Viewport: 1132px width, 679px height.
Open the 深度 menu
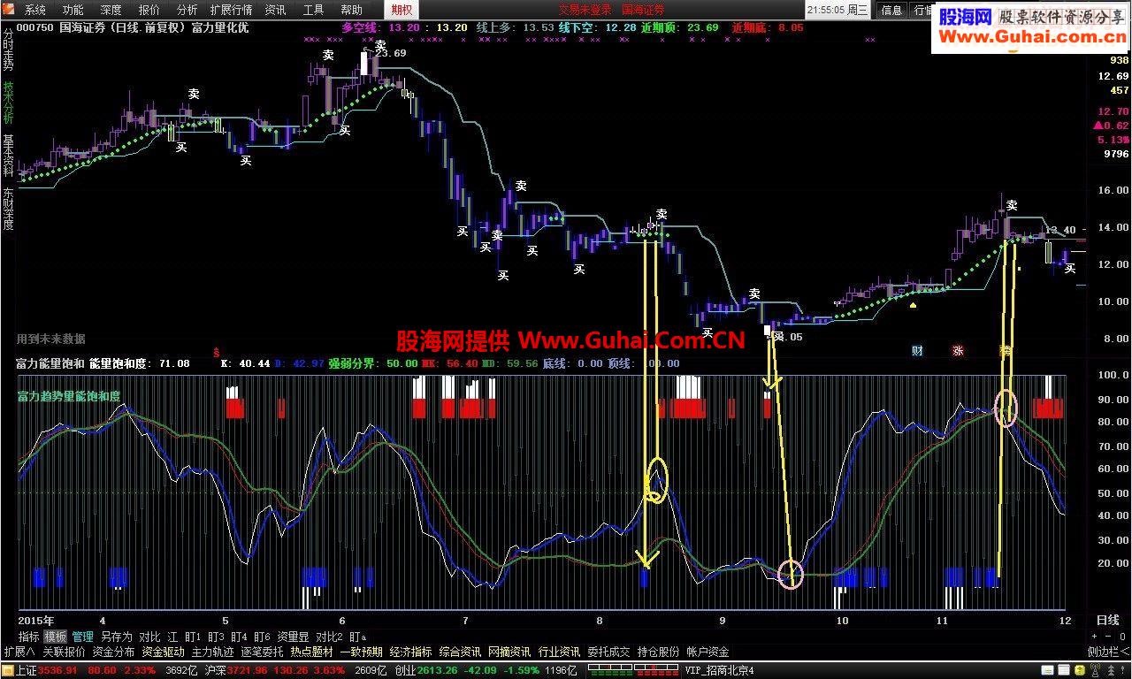point(111,10)
